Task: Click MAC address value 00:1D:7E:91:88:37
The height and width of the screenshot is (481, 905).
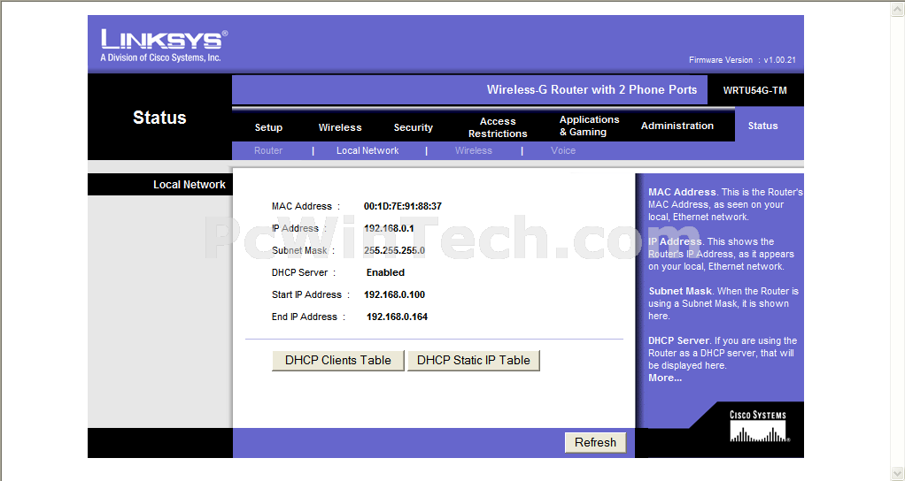Action: [403, 206]
